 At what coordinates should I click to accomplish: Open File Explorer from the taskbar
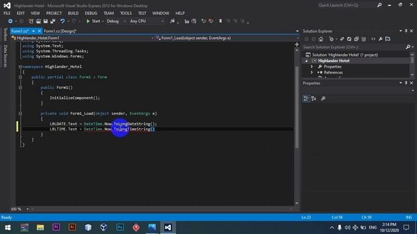[40, 227]
